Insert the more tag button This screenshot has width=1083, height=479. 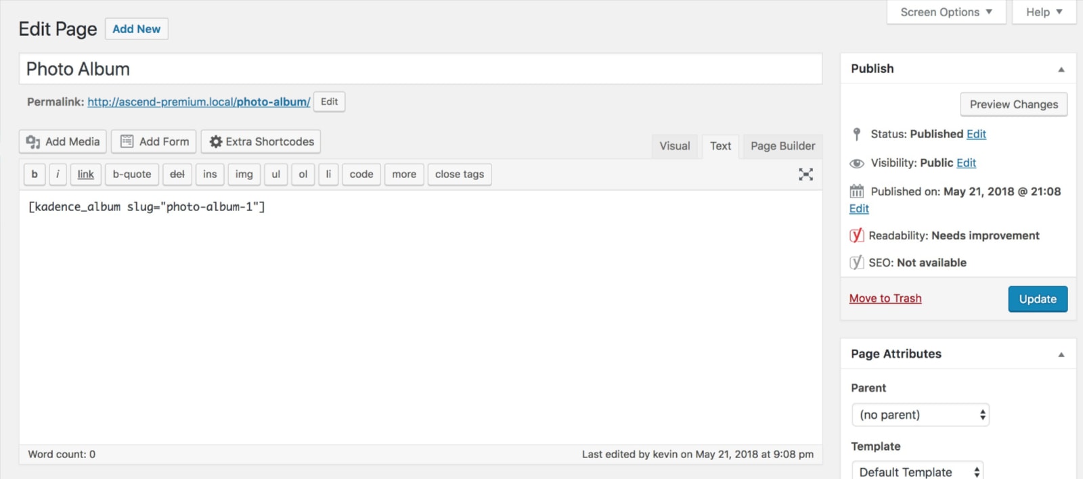click(404, 175)
